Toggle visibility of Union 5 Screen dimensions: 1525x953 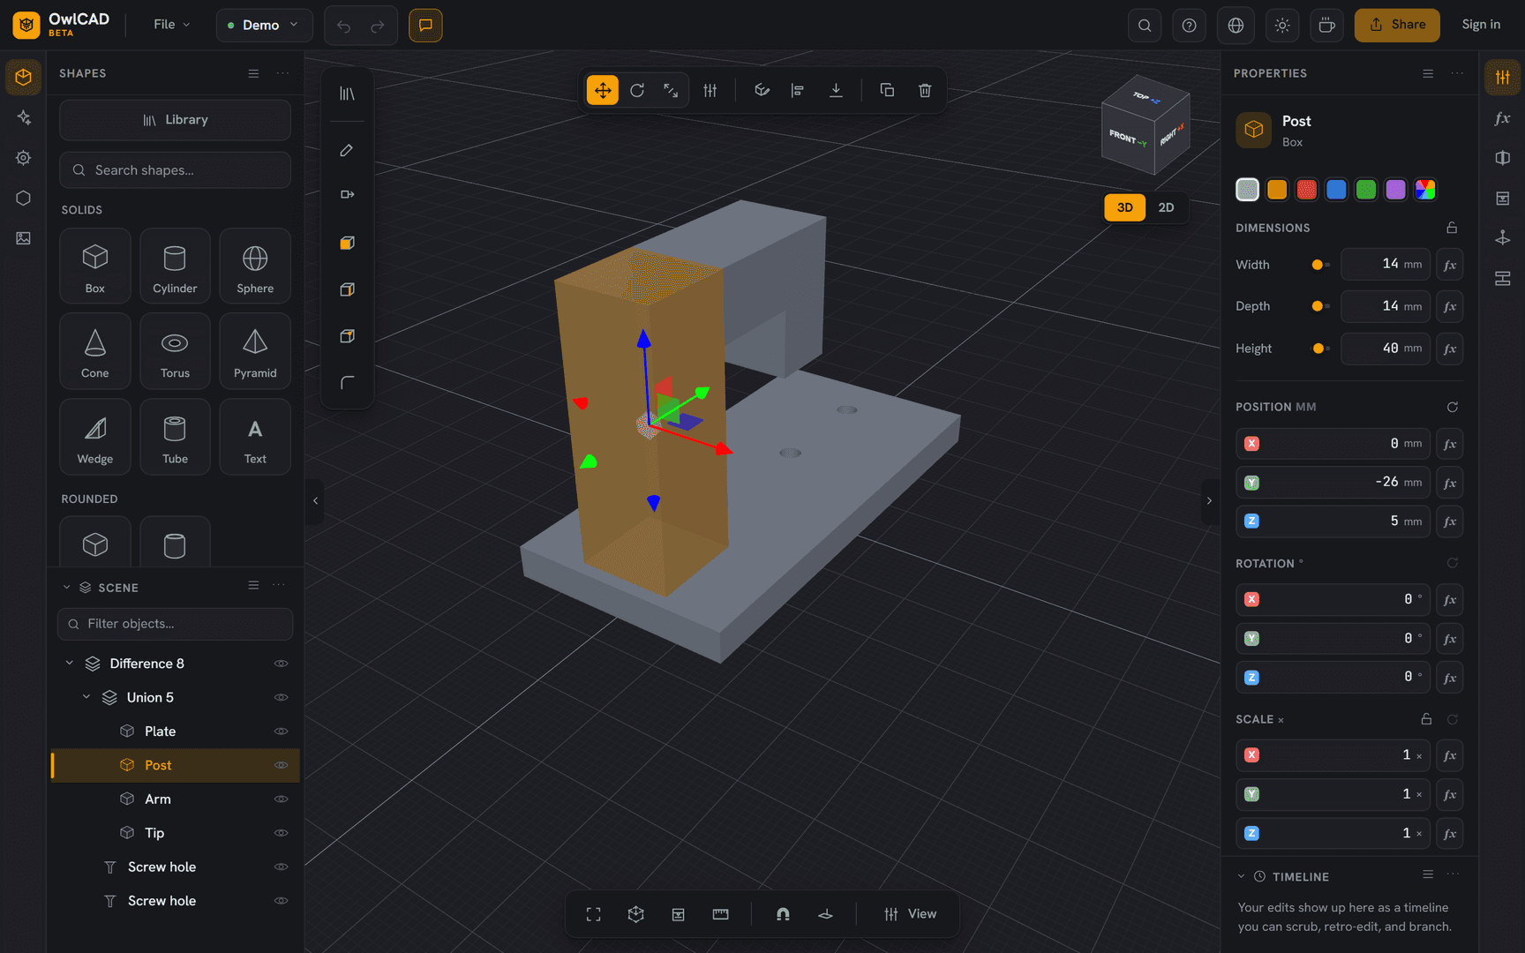282,697
